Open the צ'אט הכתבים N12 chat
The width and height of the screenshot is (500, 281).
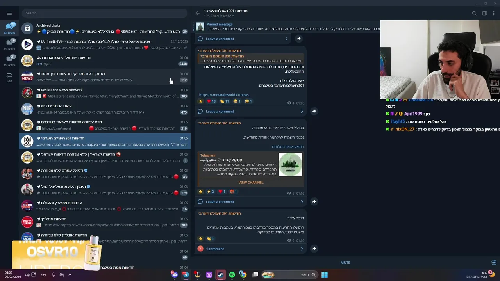[105, 109]
